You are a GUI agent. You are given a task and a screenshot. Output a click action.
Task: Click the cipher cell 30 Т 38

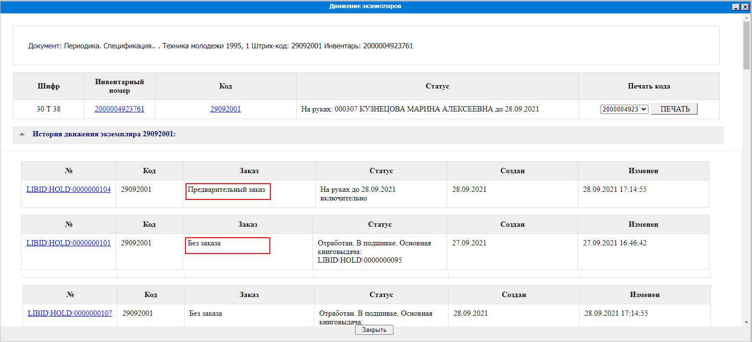click(48, 109)
